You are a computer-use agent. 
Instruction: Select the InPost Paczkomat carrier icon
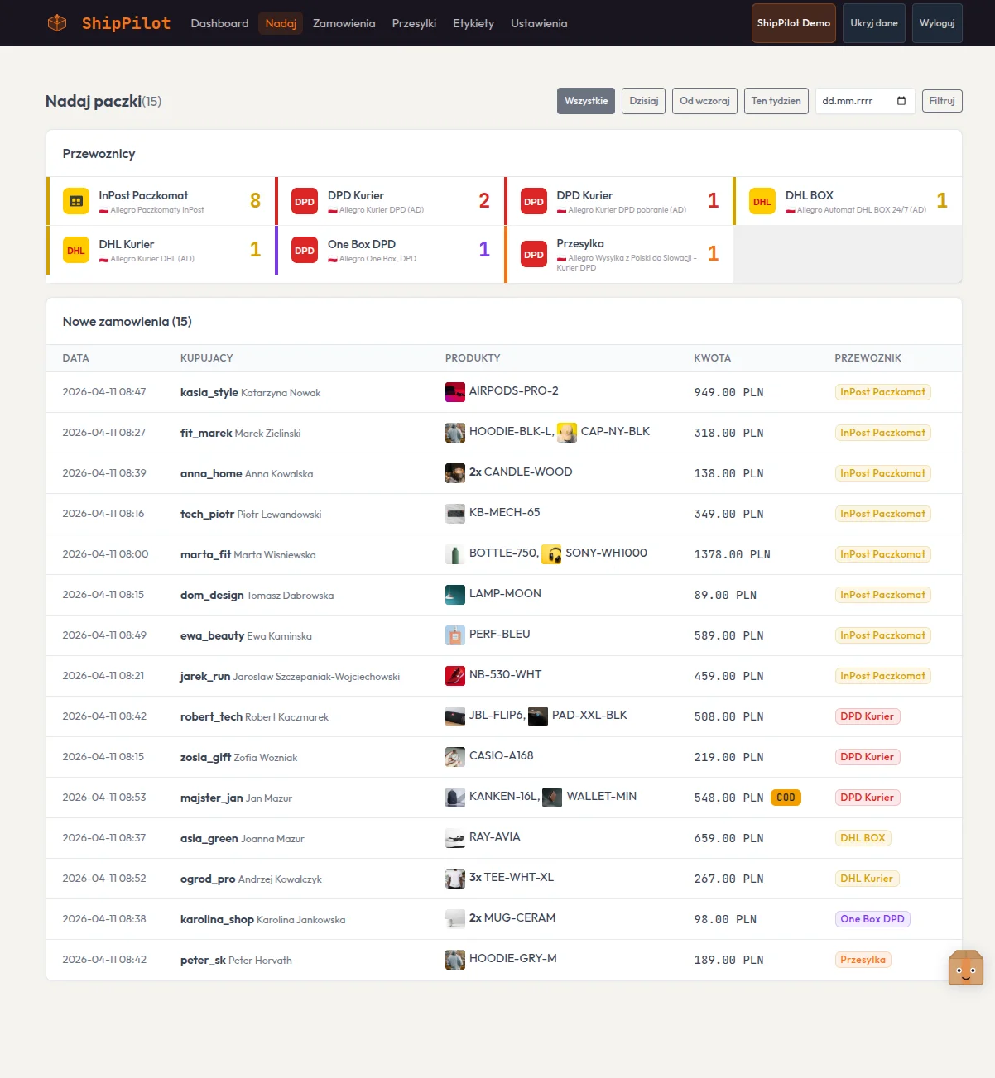pyautogui.click(x=76, y=201)
